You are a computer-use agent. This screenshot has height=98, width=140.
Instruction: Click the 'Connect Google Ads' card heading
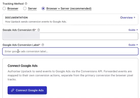[23, 66]
